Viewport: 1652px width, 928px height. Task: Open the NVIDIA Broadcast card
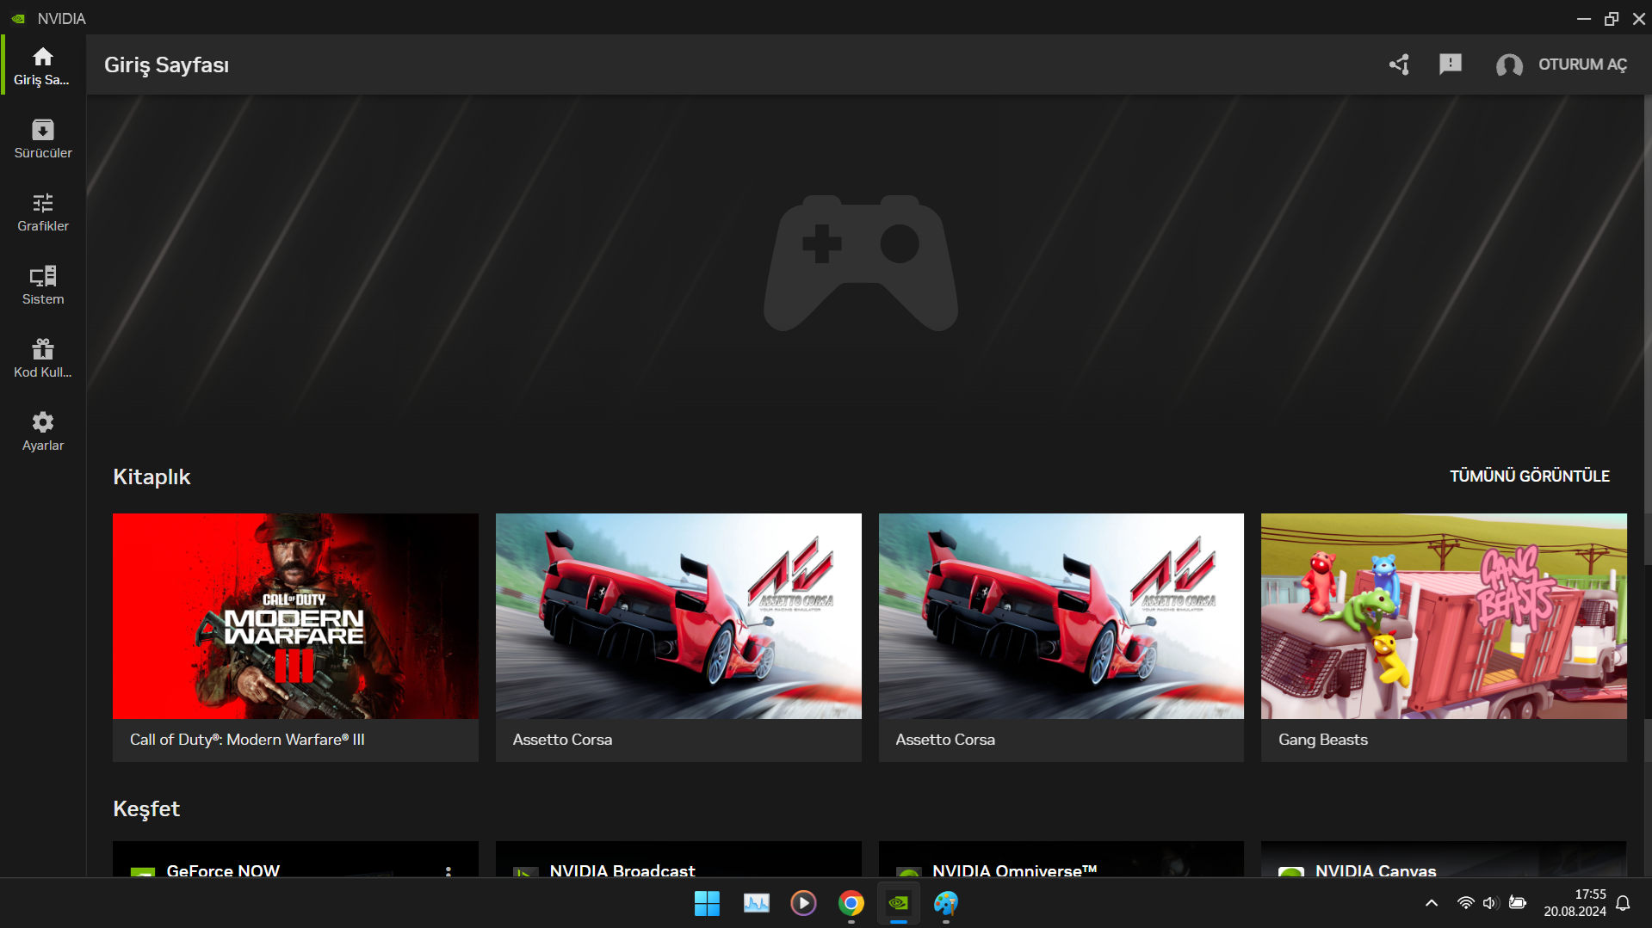coord(678,859)
